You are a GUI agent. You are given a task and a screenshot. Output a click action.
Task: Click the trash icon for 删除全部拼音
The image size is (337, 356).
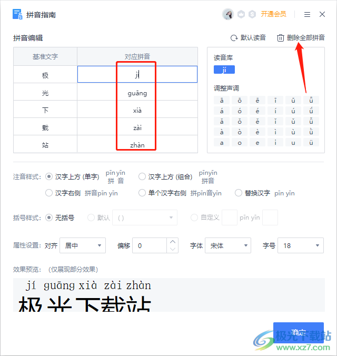(x=281, y=38)
